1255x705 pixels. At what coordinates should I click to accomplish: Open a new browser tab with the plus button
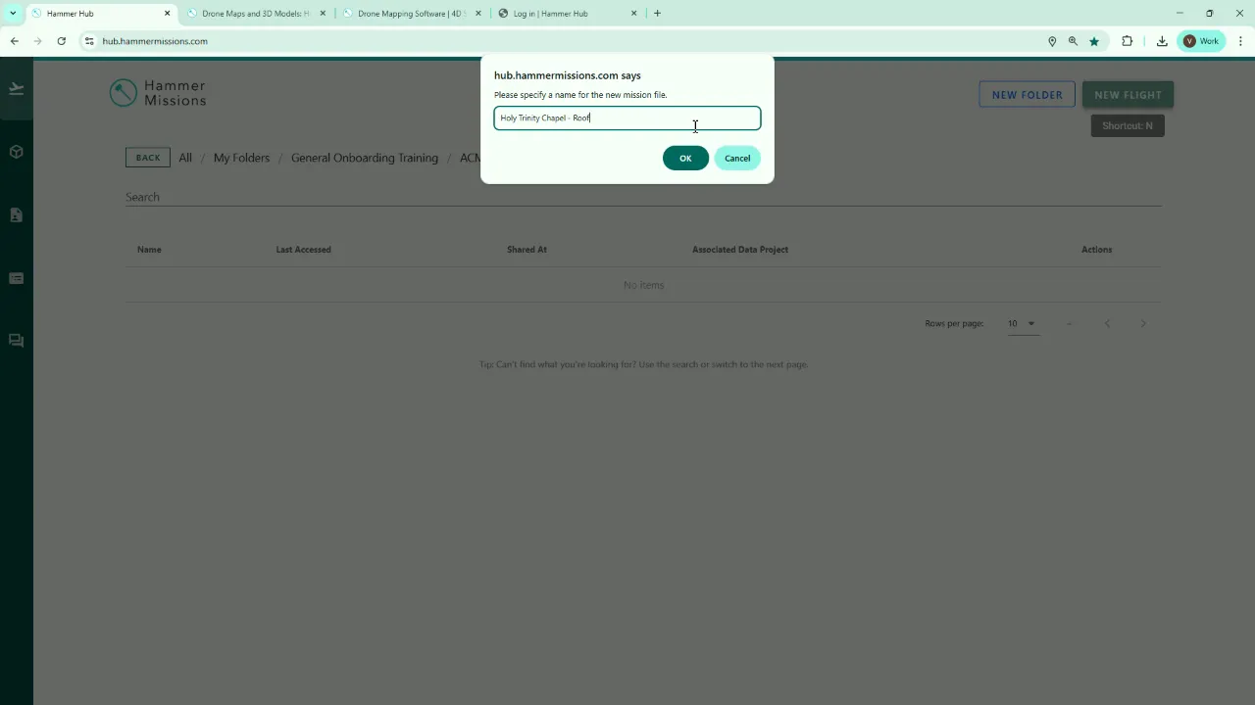[x=657, y=14]
